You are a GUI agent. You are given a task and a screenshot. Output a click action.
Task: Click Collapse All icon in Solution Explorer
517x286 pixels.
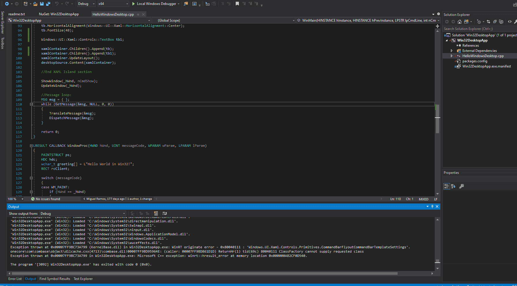click(495, 22)
